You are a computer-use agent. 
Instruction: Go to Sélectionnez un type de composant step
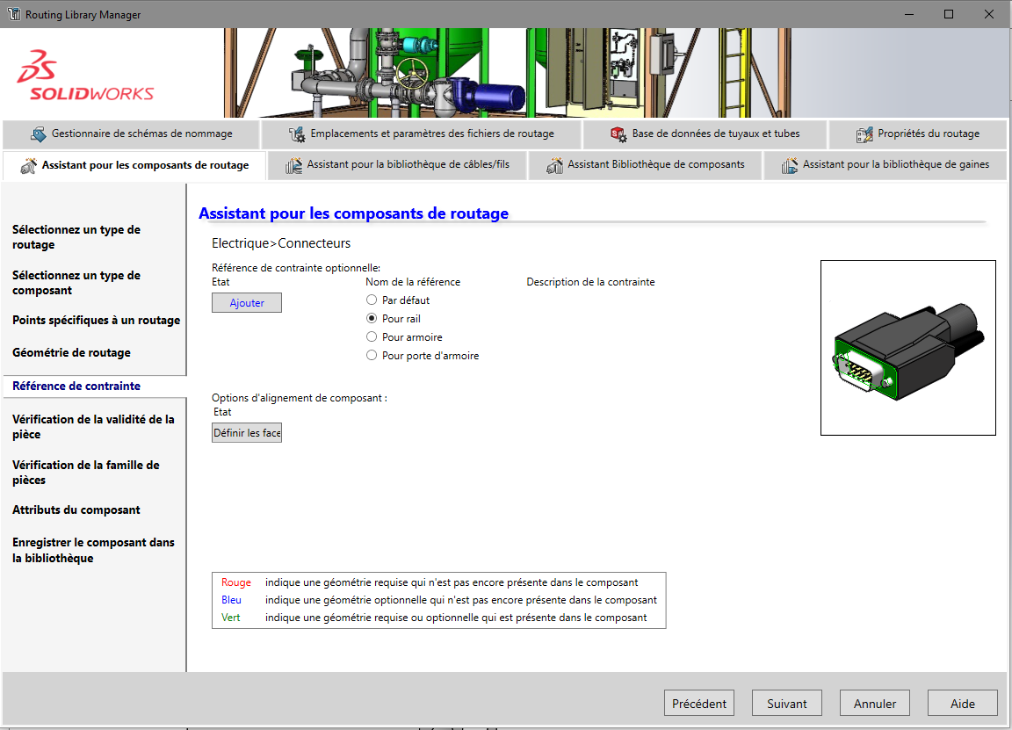pos(76,283)
